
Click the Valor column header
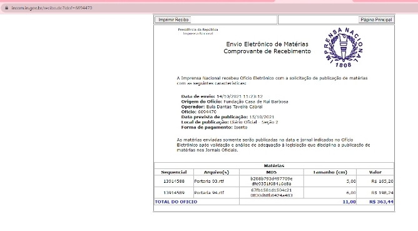point(375,172)
